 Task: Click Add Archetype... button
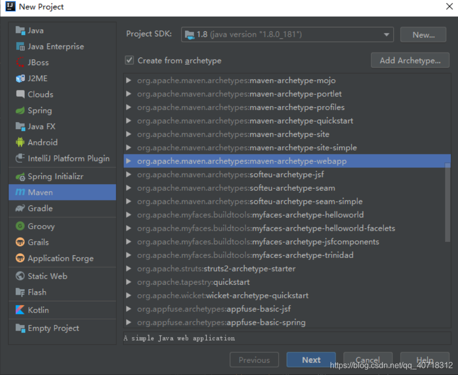(x=410, y=60)
